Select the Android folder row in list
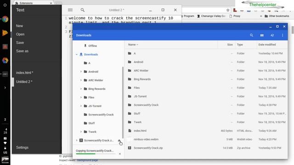The height and width of the screenshot is (165, 294). [206, 62]
